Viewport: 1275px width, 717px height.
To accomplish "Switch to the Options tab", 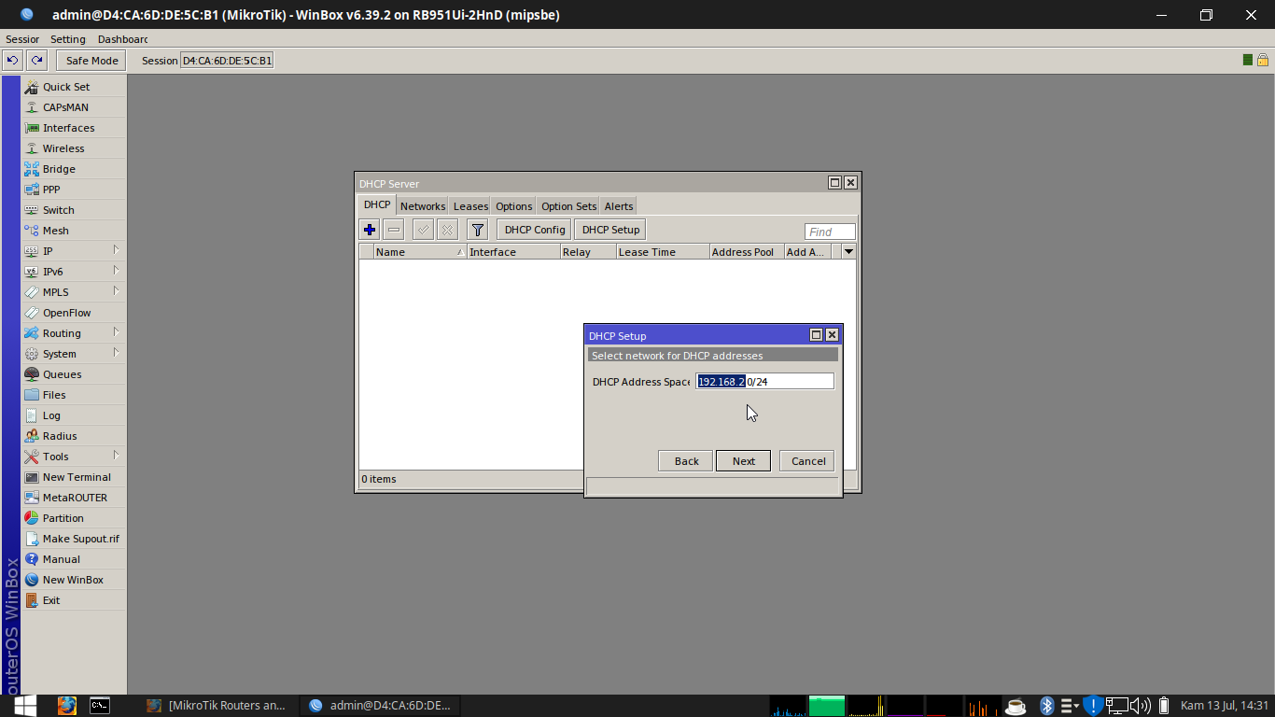I will (513, 206).
